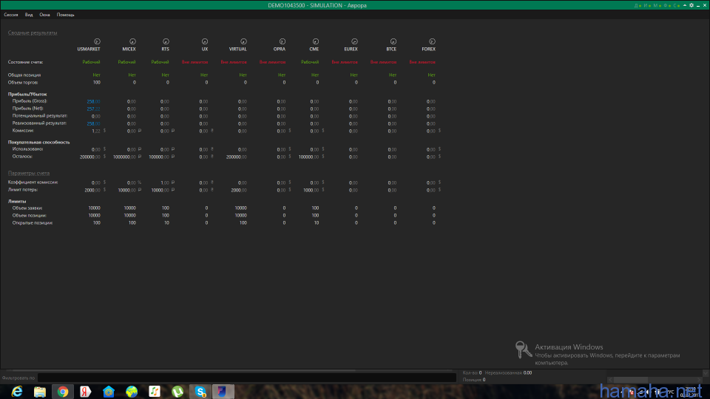Open the Помощь menu
Image resolution: width=710 pixels, height=399 pixels.
coord(65,15)
